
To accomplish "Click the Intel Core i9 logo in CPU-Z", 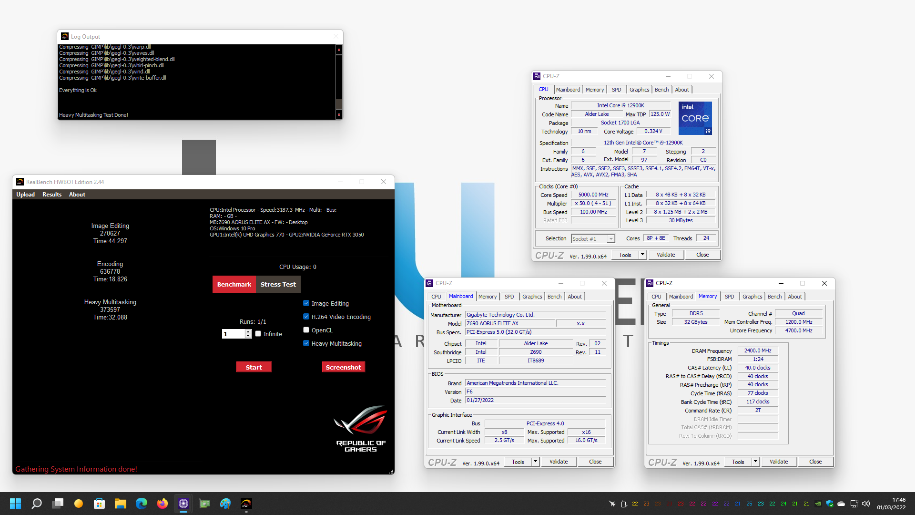I will (695, 118).
